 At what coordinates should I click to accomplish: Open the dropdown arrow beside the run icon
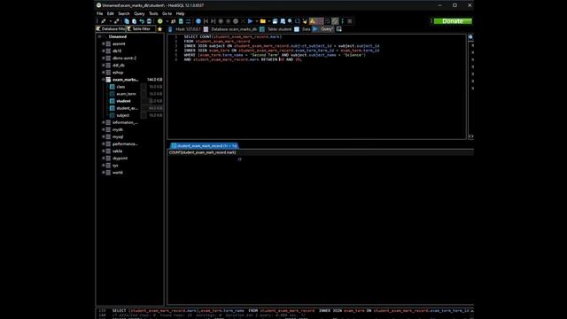(x=256, y=21)
